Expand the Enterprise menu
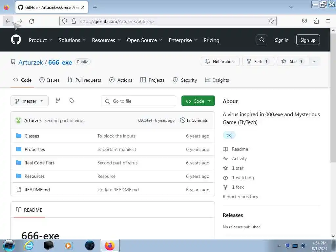The image size is (336, 252). [183, 40]
